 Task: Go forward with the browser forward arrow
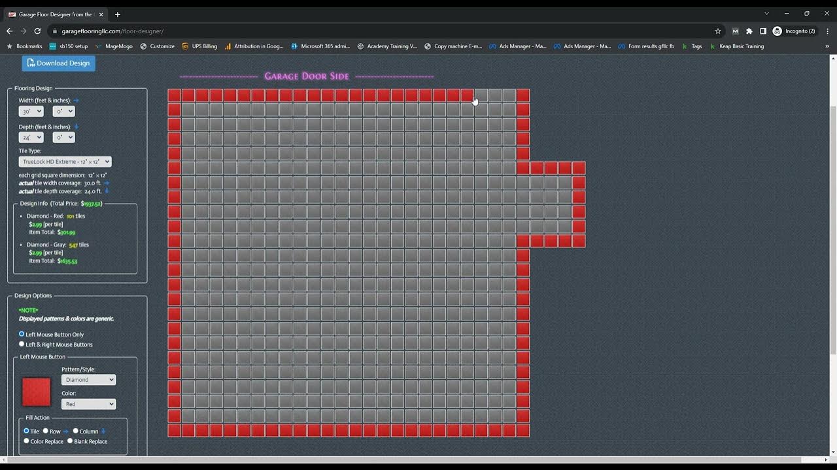coord(24,31)
